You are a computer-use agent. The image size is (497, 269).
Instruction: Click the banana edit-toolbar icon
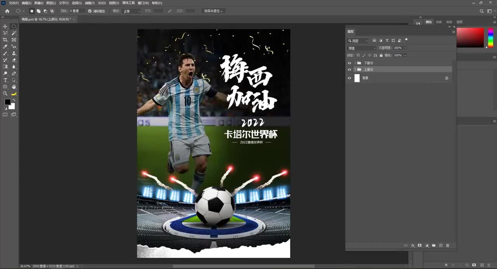click(14, 93)
